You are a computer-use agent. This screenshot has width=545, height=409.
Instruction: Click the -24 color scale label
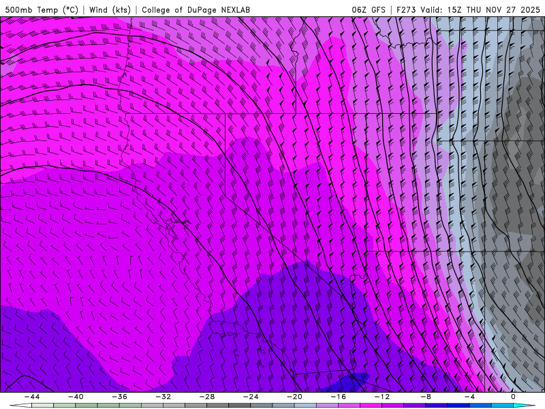[251, 397]
